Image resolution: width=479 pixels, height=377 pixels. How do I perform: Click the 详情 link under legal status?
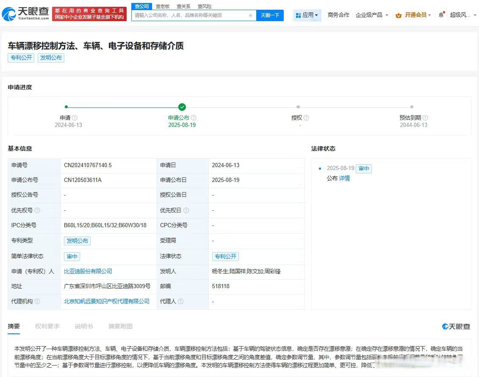pos(344,178)
